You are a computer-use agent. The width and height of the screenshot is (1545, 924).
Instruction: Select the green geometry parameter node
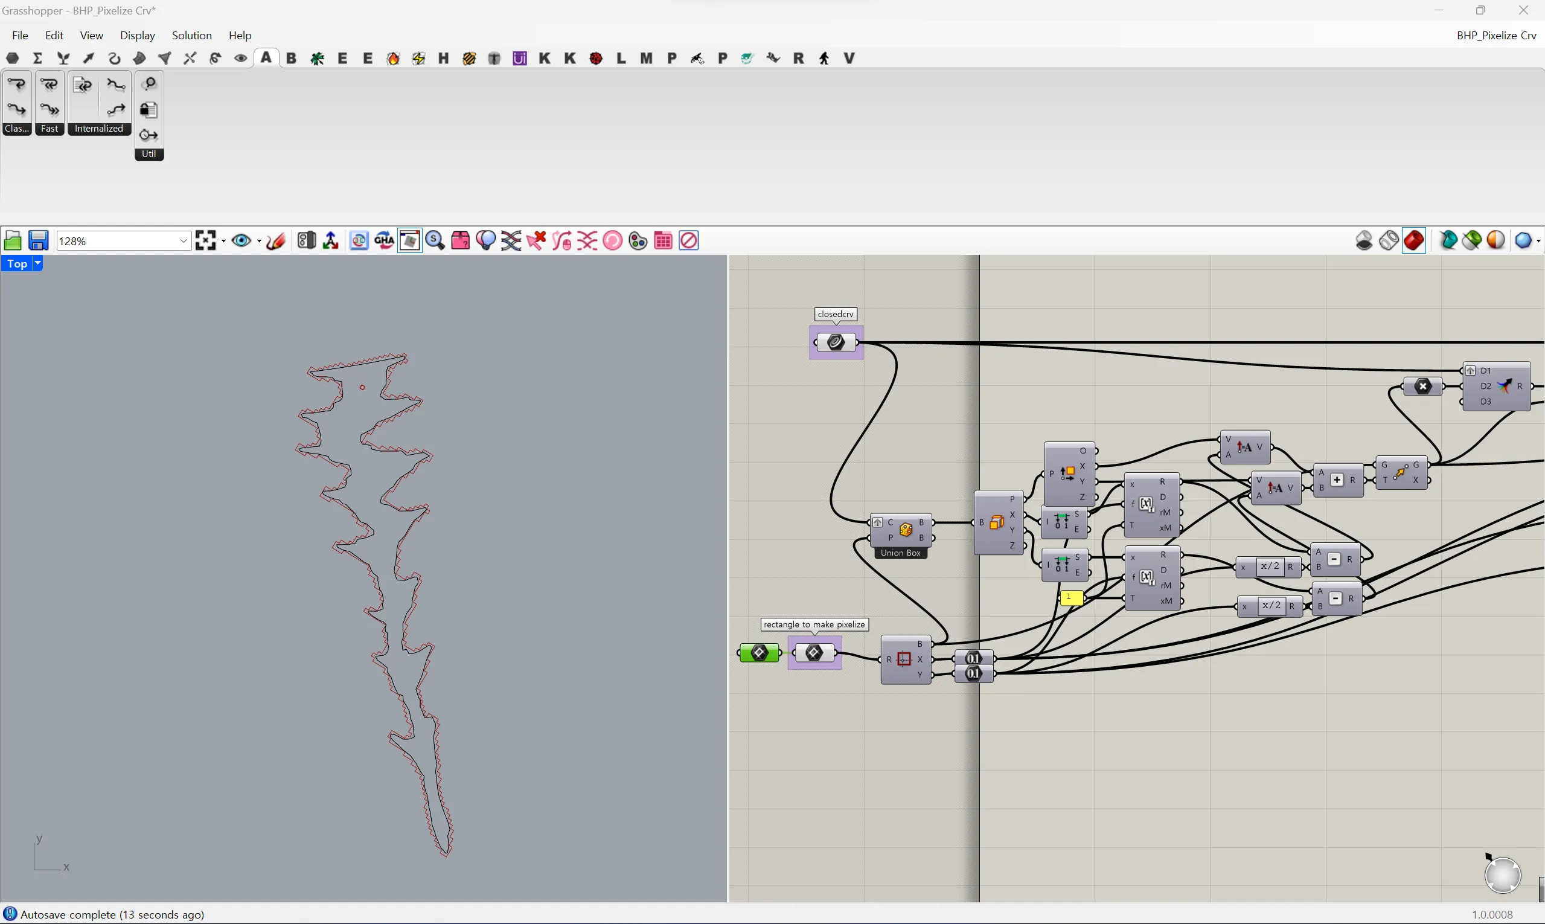pos(760,653)
